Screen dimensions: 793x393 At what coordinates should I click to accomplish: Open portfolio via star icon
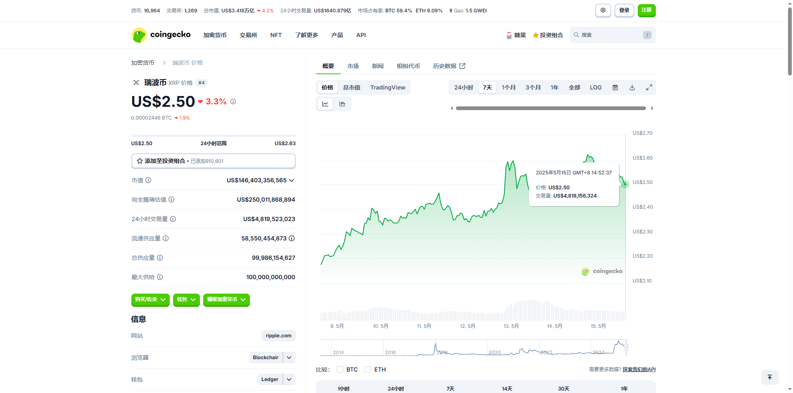point(536,35)
